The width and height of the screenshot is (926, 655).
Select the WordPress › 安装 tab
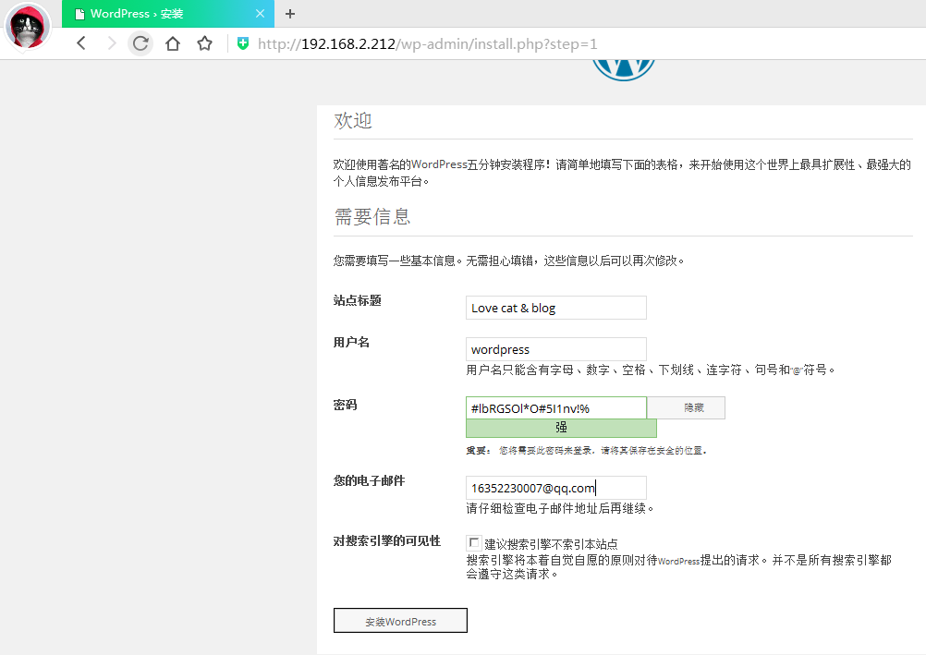click(x=167, y=14)
